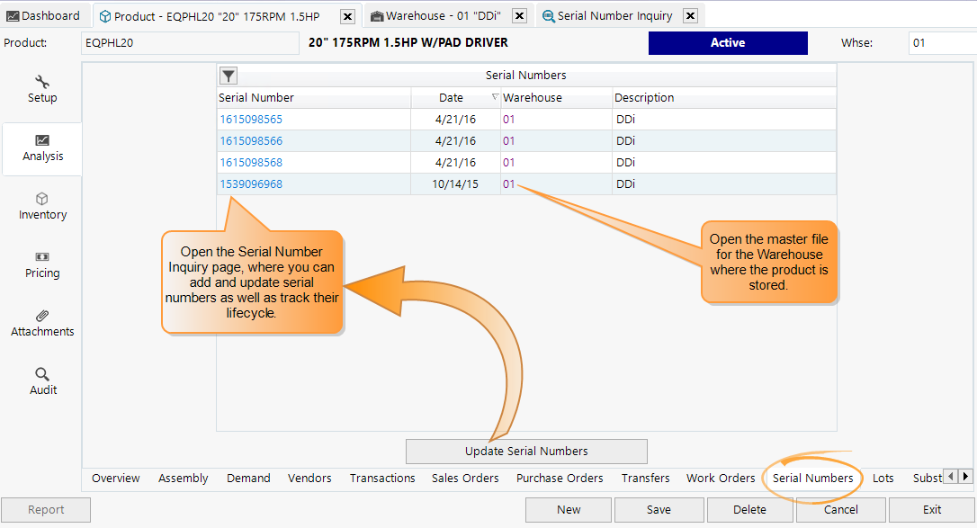
Task: Click the Update Serial Numbers button
Action: coord(526,451)
